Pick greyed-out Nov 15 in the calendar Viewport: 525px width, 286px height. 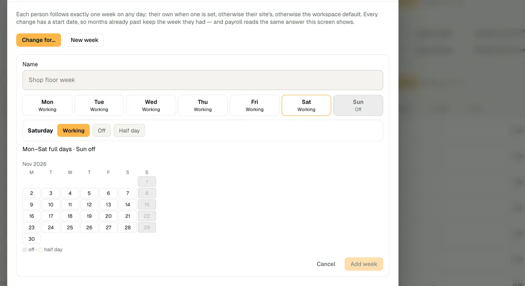(147, 204)
